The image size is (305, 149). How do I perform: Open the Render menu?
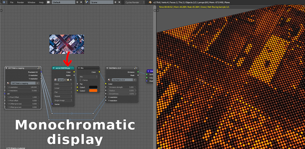[x=21, y=2]
